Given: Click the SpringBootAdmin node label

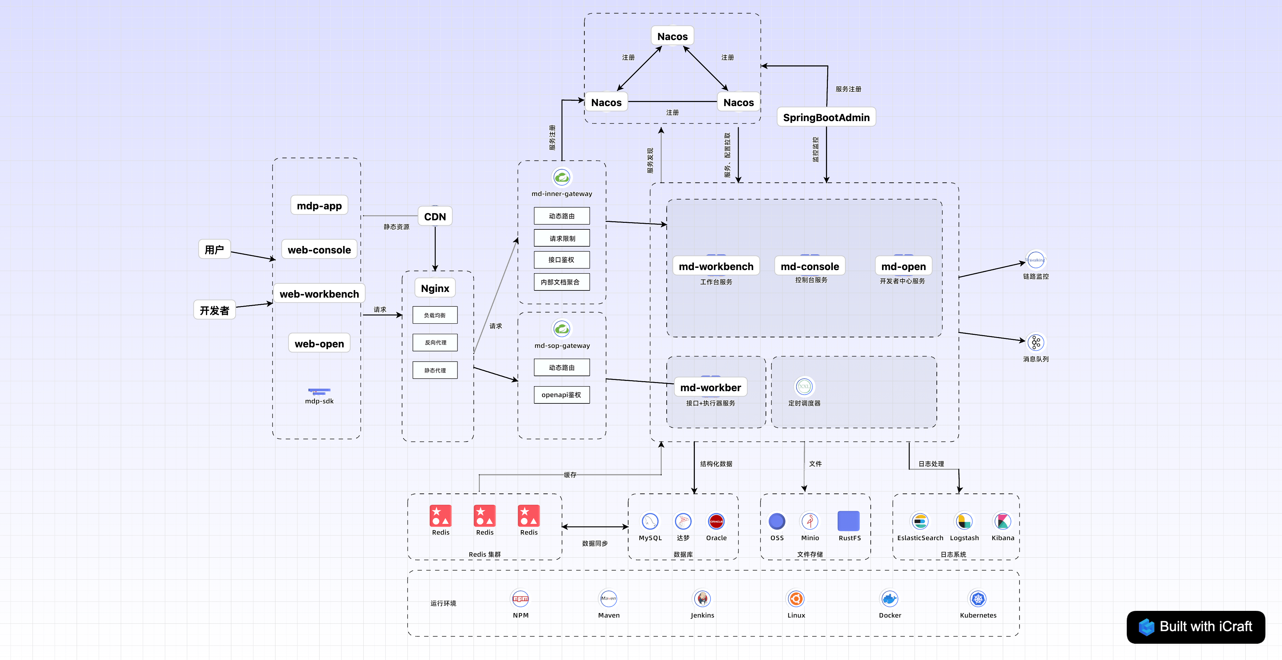Looking at the screenshot, I should coord(826,117).
